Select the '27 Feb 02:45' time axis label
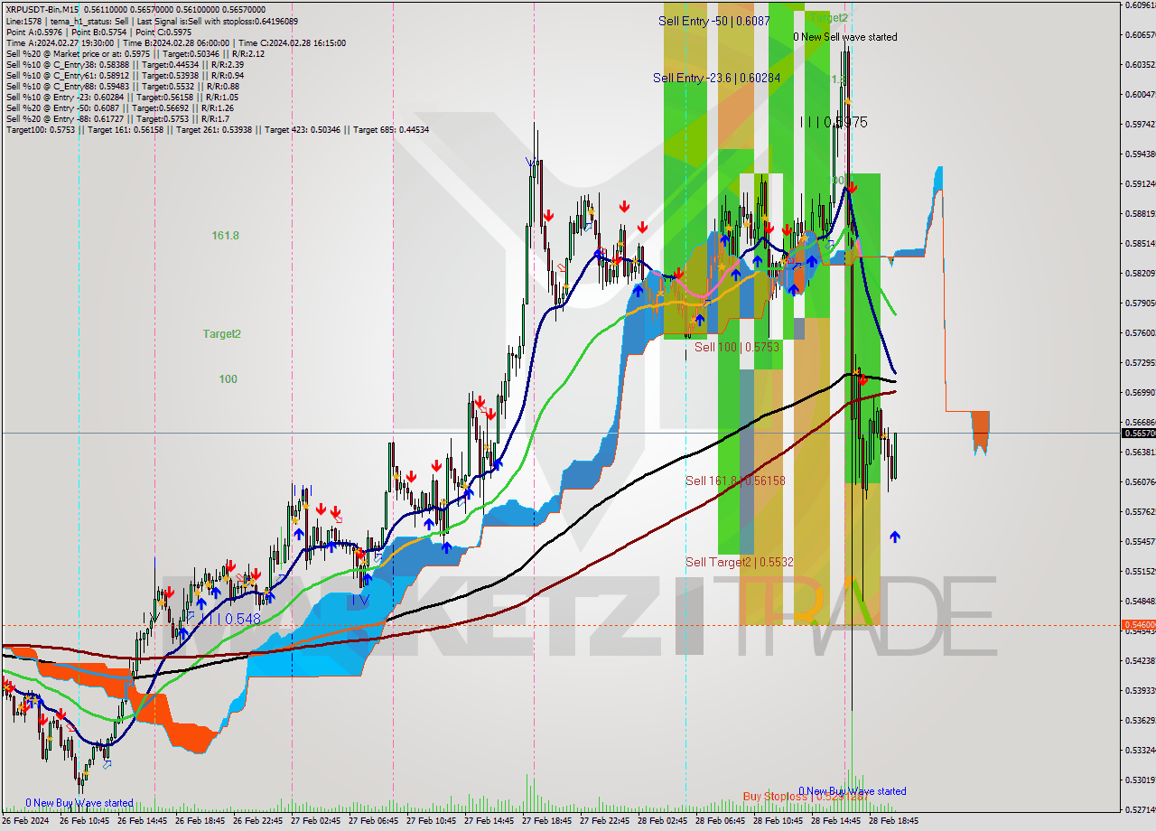The width and height of the screenshot is (1156, 831). pyautogui.click(x=315, y=822)
